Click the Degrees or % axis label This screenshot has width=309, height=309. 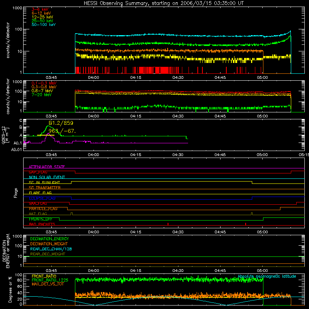tap(10, 289)
